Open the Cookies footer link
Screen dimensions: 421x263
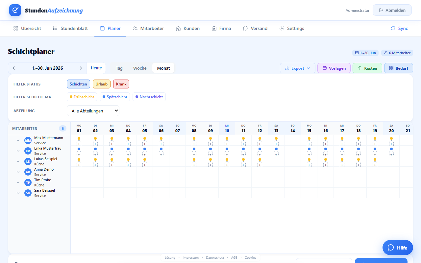[250, 258]
